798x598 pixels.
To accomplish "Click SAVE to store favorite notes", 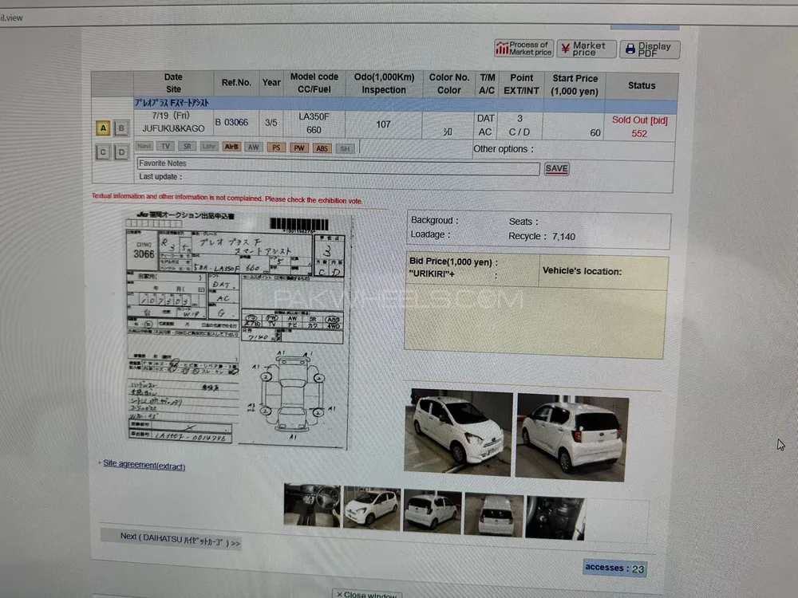I will tap(557, 168).
